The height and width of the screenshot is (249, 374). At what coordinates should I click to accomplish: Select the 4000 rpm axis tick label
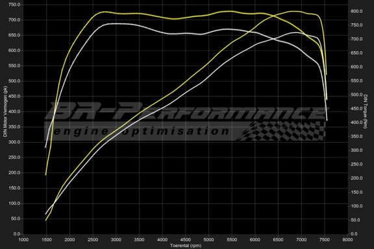[x=162, y=239]
